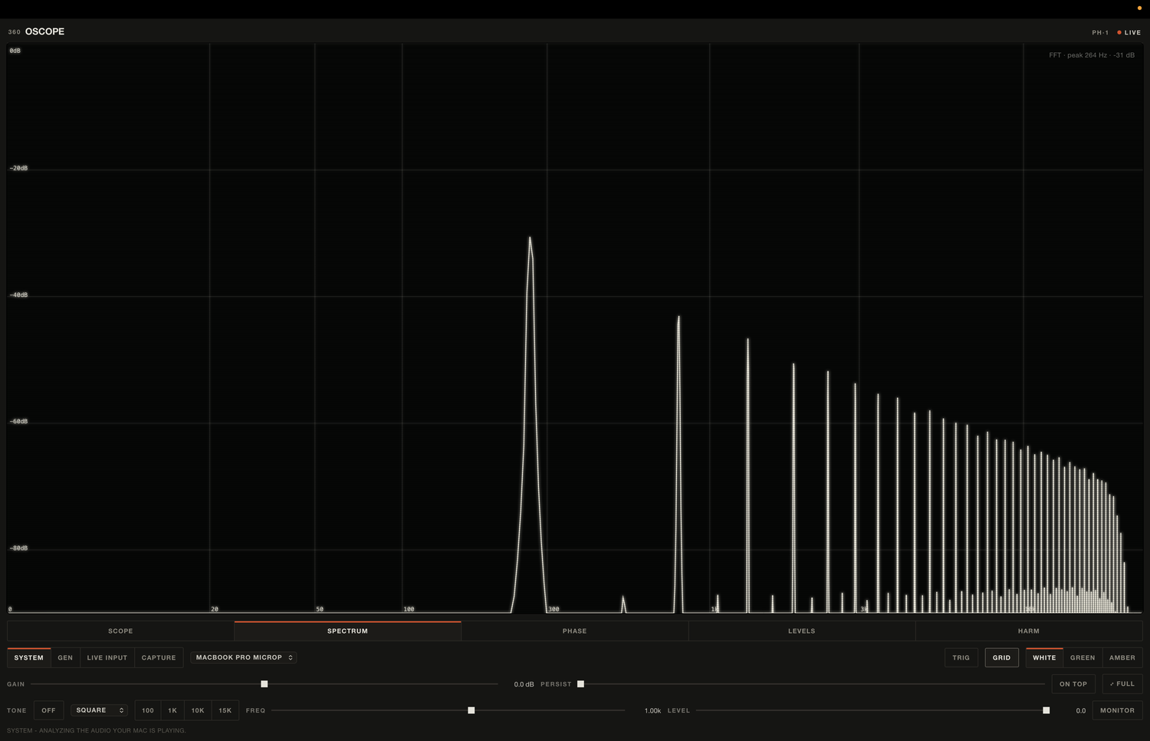Open the MacBook Pro Microphone device dropdown
Screen dimensions: 1150x741
(244, 657)
